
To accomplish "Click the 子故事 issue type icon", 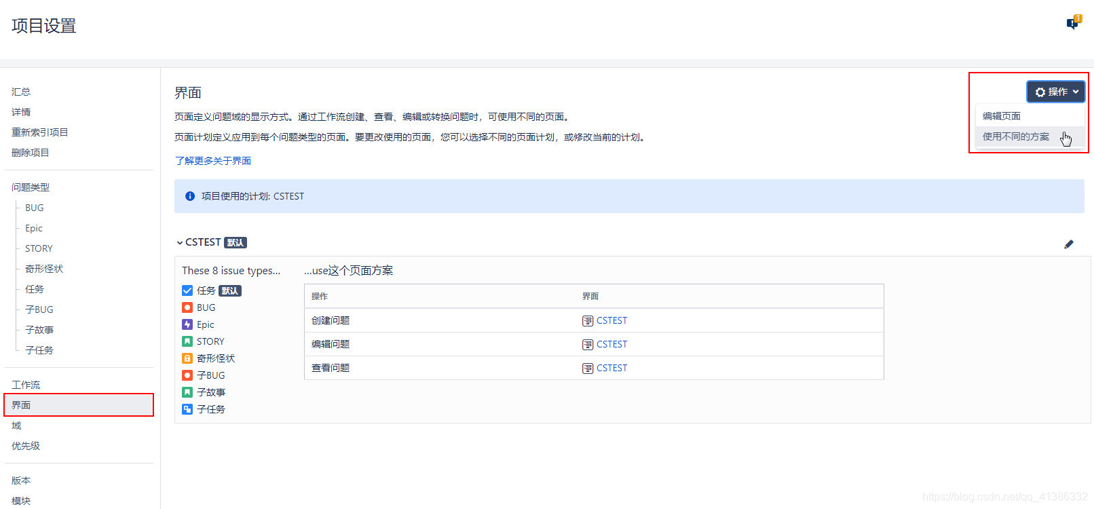I will pyautogui.click(x=187, y=392).
